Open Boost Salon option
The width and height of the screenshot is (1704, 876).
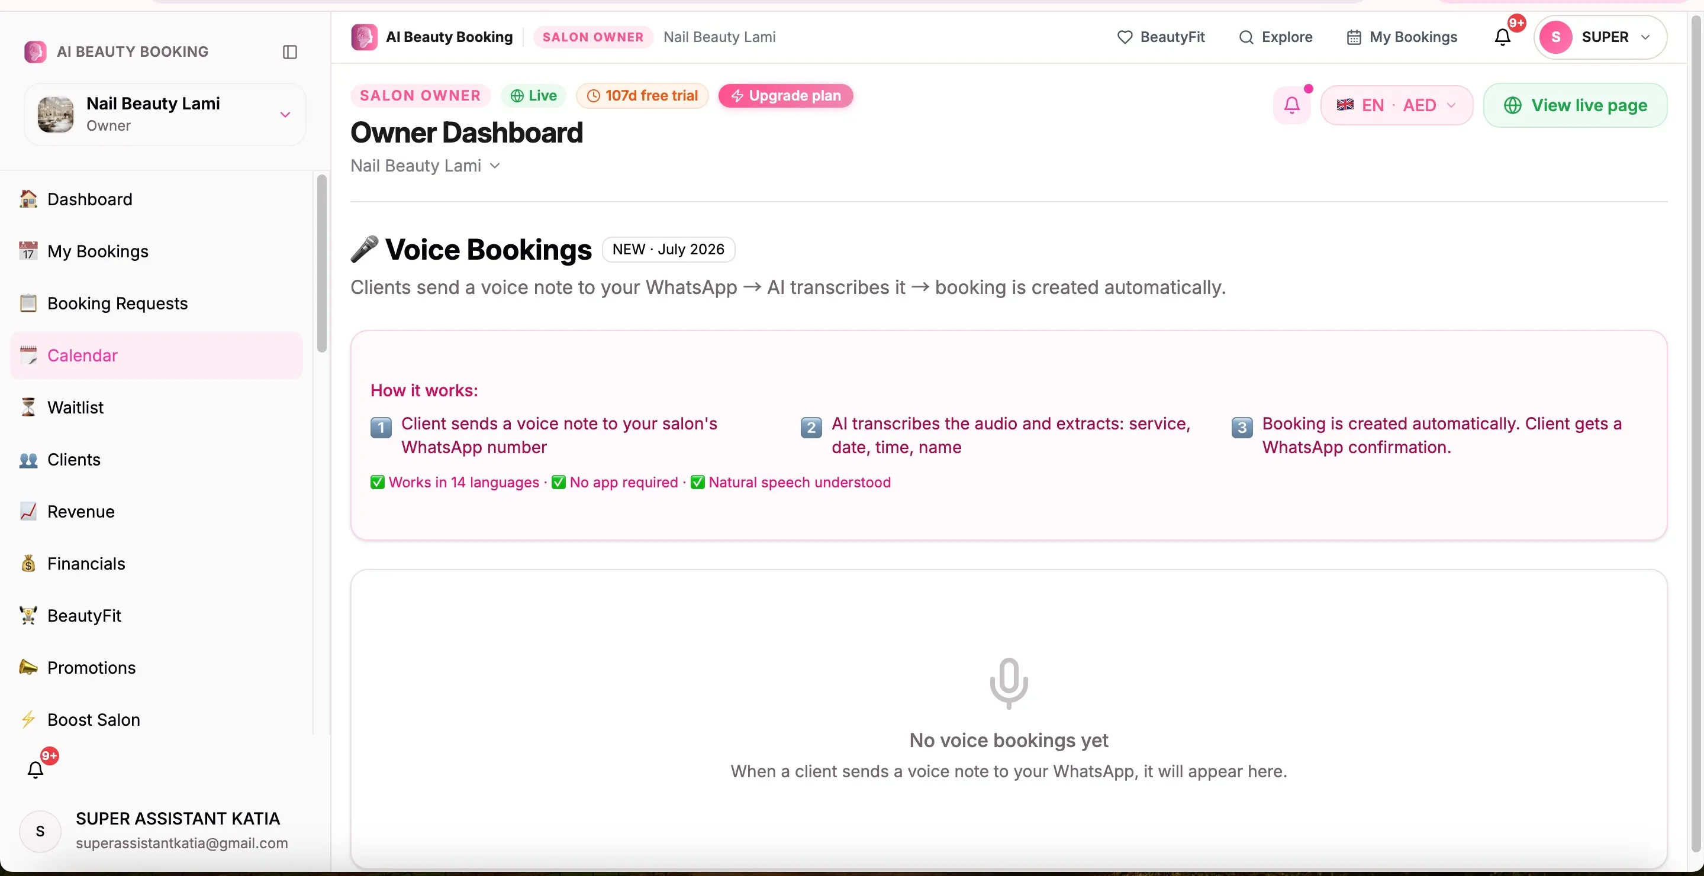click(x=156, y=719)
